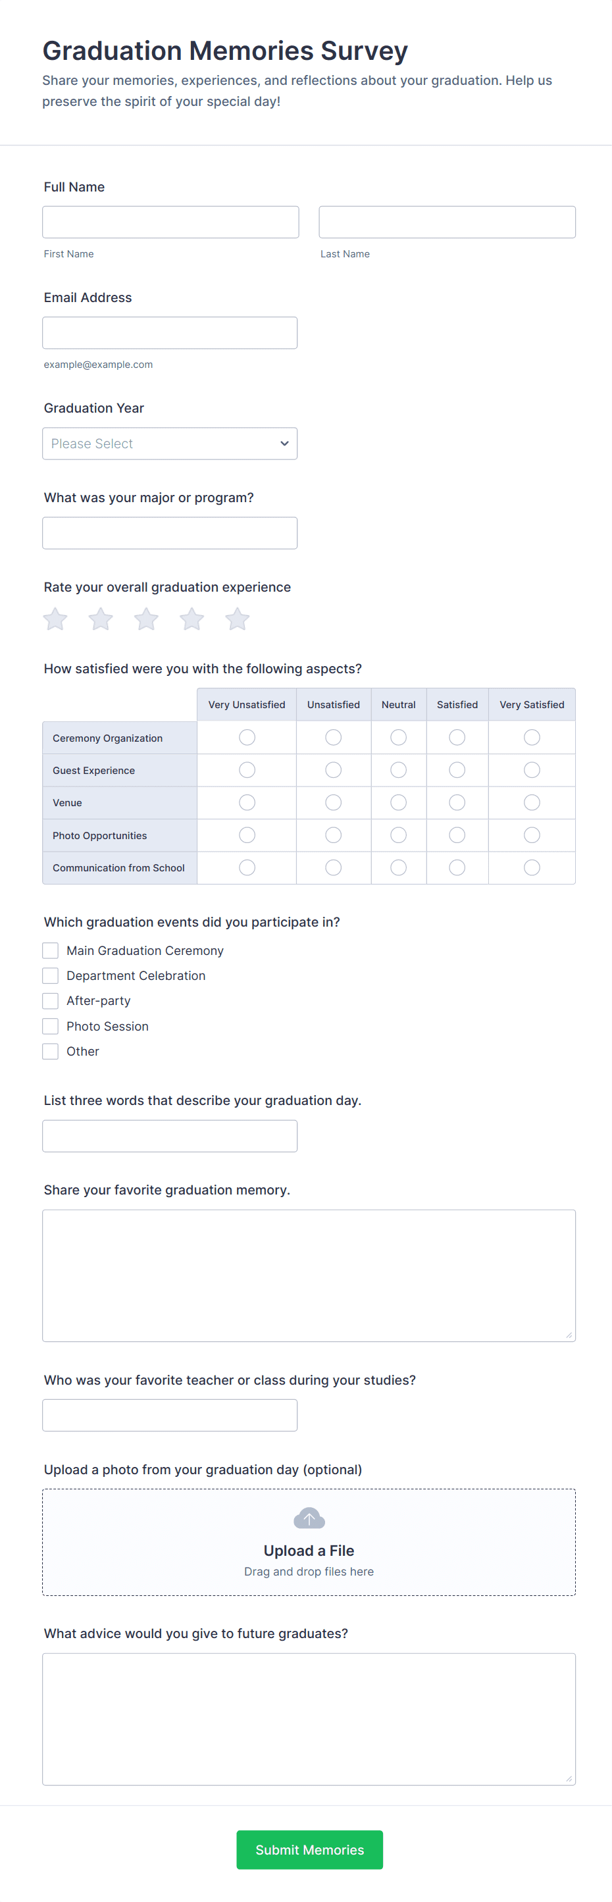This screenshot has width=612, height=1902.
Task: Enable the Photo Session checkbox
Action: [50, 1025]
